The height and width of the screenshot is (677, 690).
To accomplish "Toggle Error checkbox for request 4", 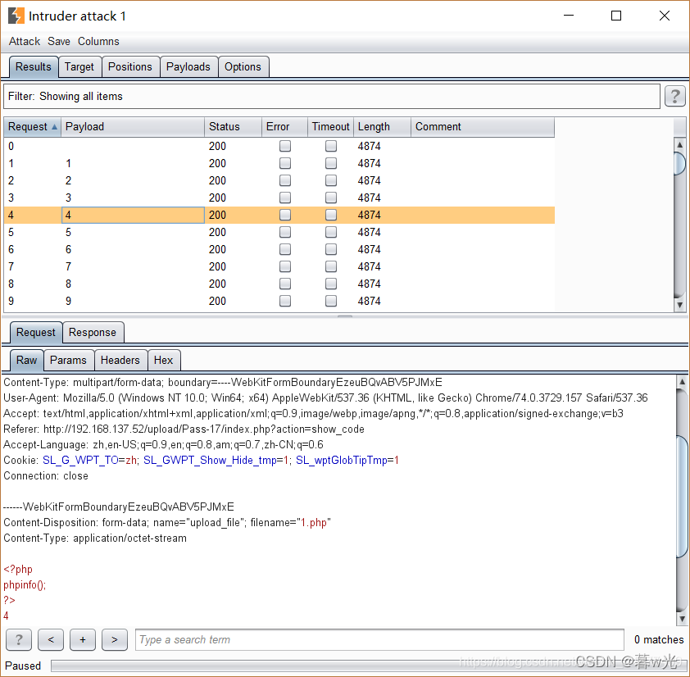I will point(285,215).
